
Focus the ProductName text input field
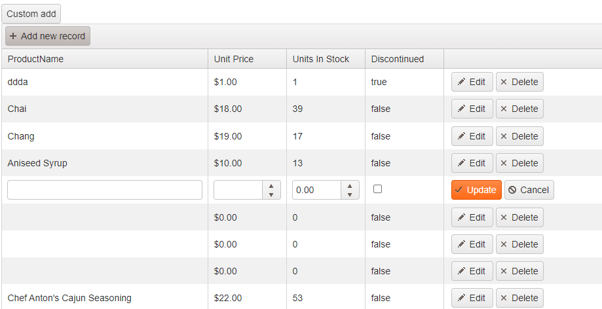[105, 190]
